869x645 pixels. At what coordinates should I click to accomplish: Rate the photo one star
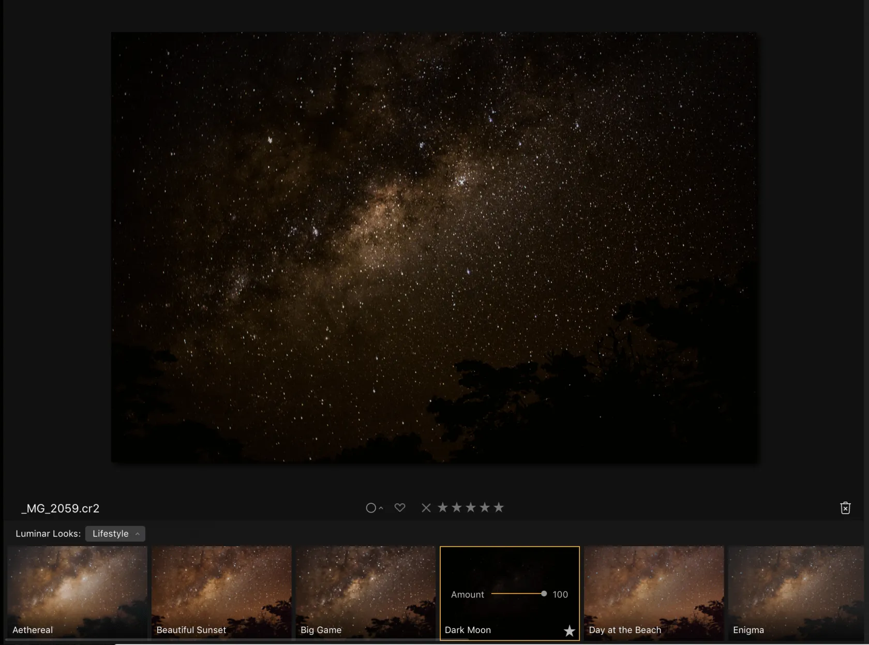(x=442, y=508)
